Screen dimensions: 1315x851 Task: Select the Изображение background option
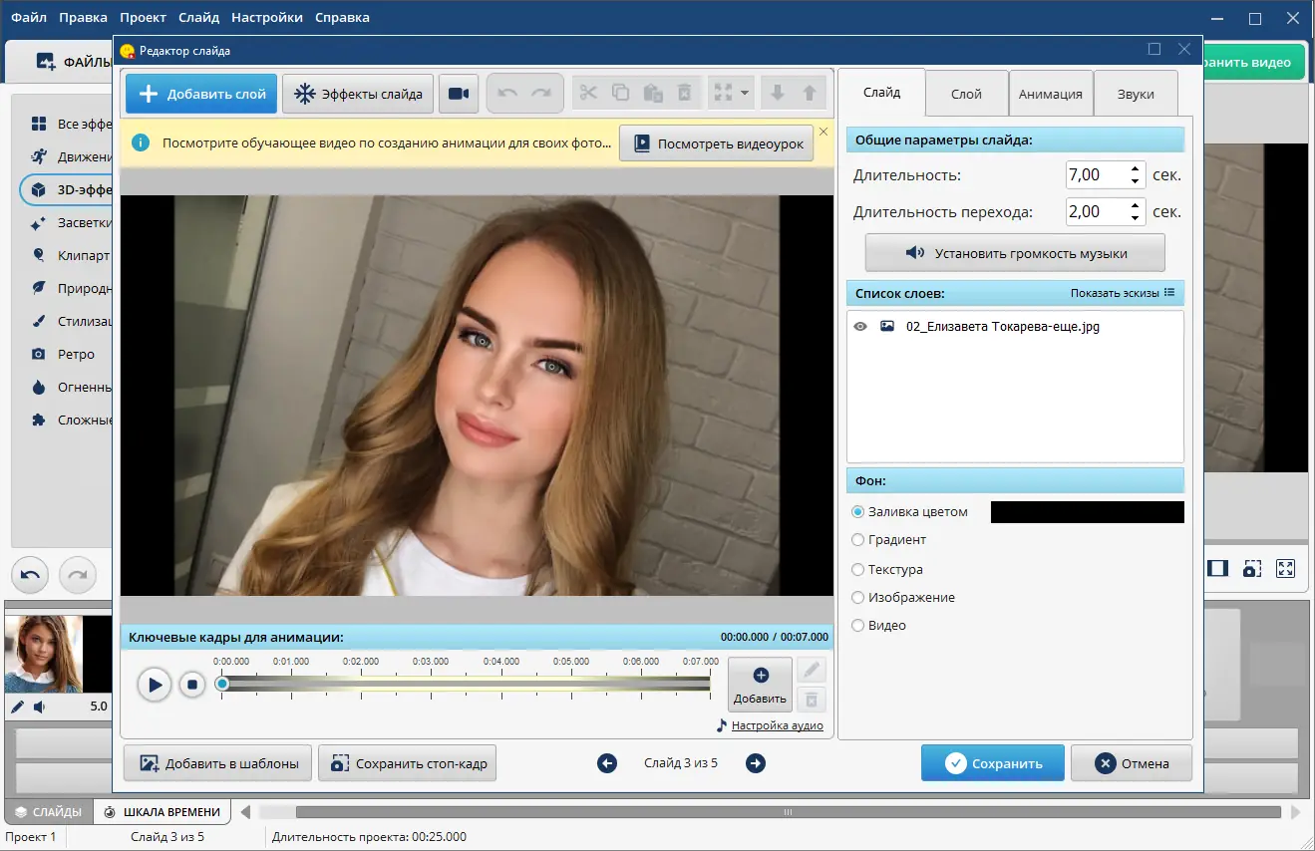[903, 597]
